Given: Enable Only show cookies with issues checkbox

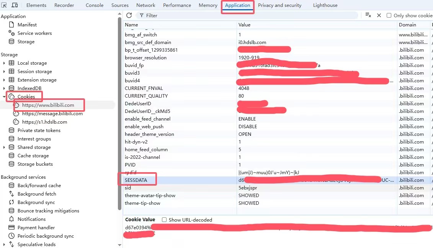Looking at the screenshot, I should 389,15.
